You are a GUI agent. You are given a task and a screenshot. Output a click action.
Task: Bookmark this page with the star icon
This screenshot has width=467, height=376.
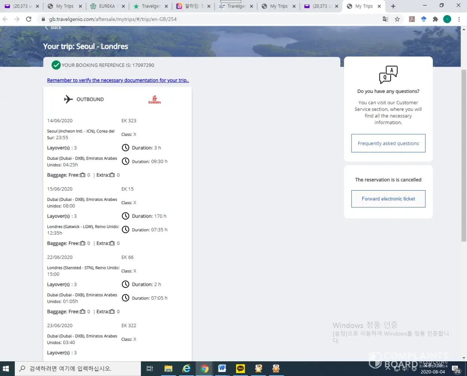(397, 19)
